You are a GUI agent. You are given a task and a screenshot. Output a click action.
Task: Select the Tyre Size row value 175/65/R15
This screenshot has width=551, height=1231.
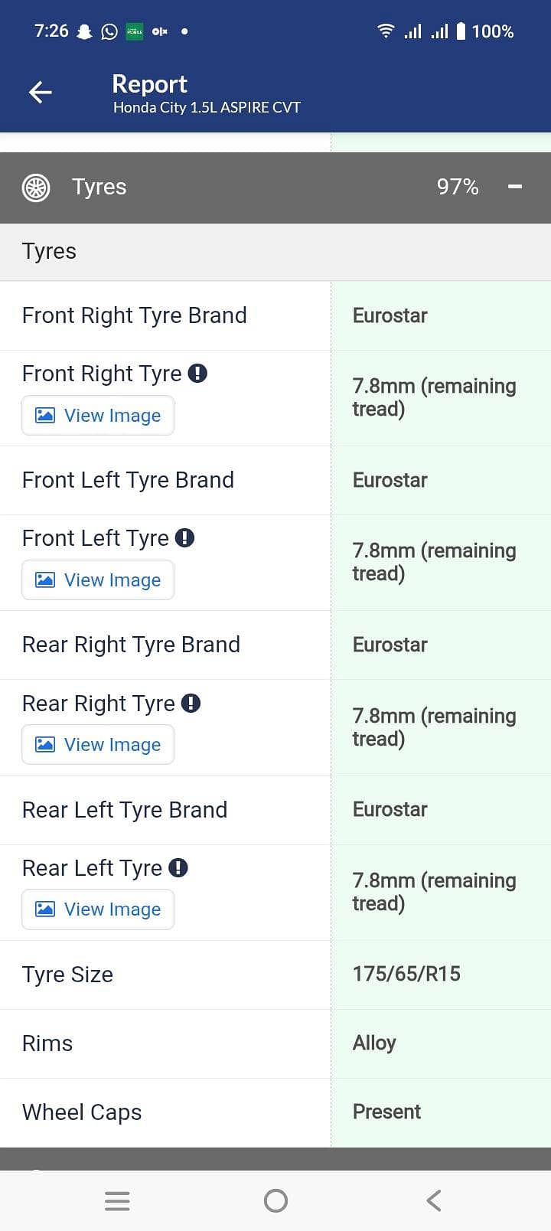click(406, 974)
